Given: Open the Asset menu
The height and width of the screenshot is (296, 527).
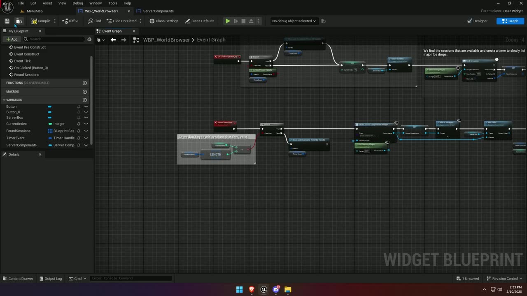Looking at the screenshot, I should [47, 3].
